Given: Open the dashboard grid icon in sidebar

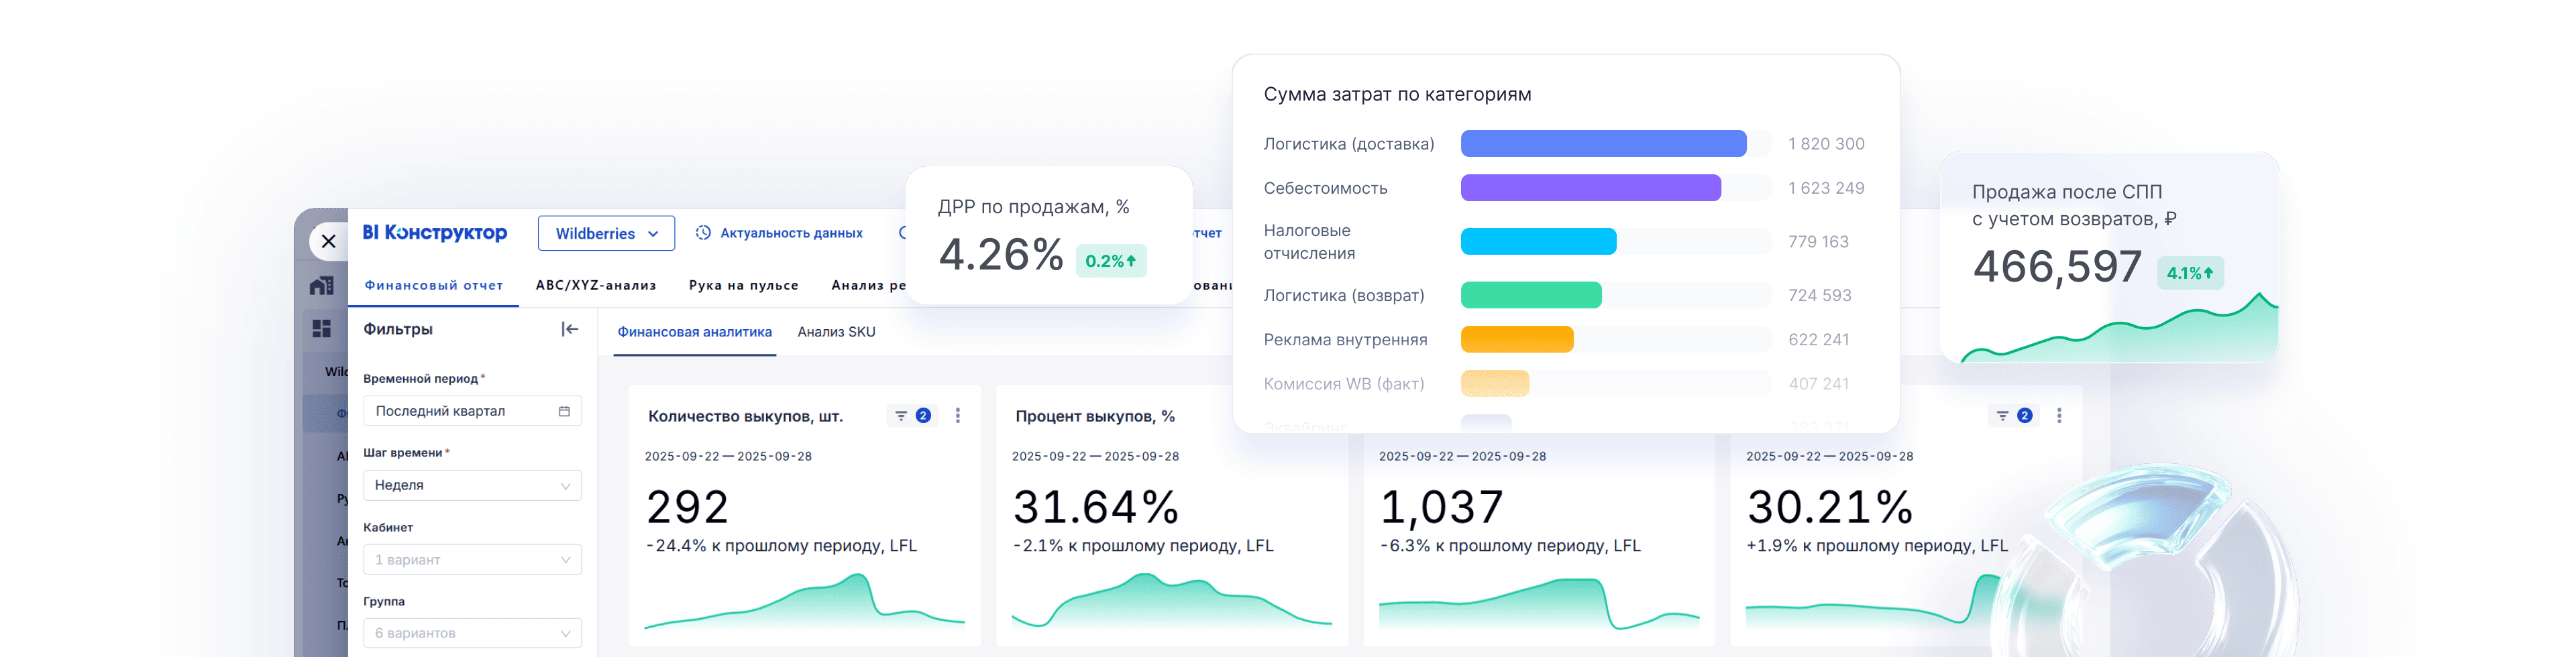Looking at the screenshot, I should tap(321, 329).
